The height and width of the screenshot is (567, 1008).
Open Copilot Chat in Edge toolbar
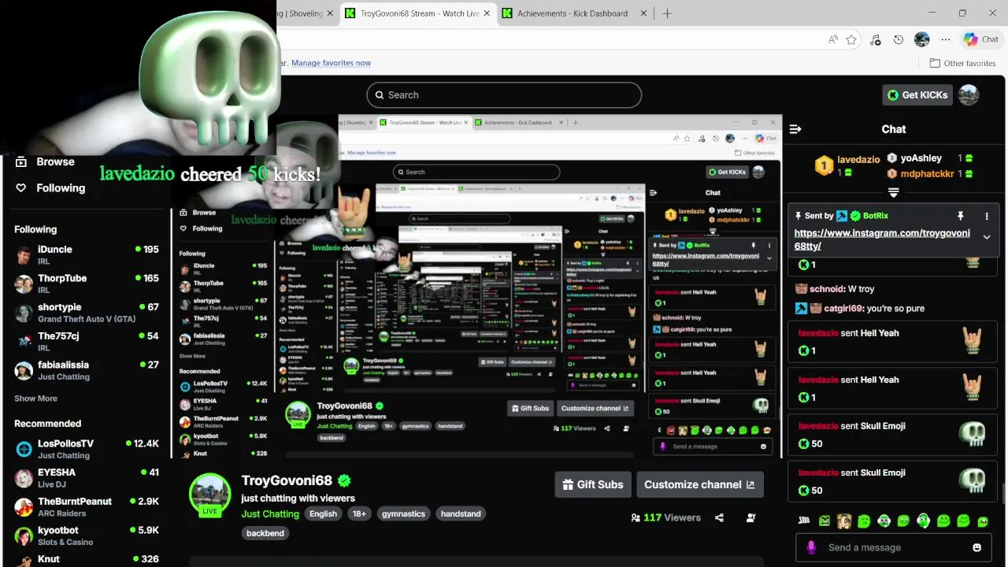pos(981,39)
